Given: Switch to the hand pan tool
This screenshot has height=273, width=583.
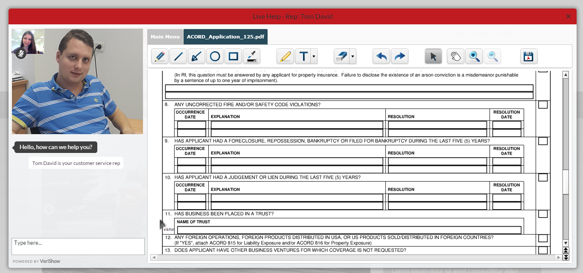Looking at the screenshot, I should click(456, 56).
